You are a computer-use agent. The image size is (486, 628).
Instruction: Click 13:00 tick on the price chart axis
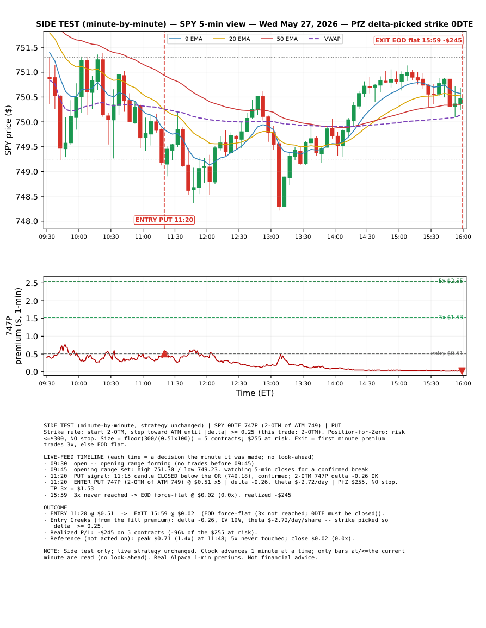pyautogui.click(x=271, y=237)
